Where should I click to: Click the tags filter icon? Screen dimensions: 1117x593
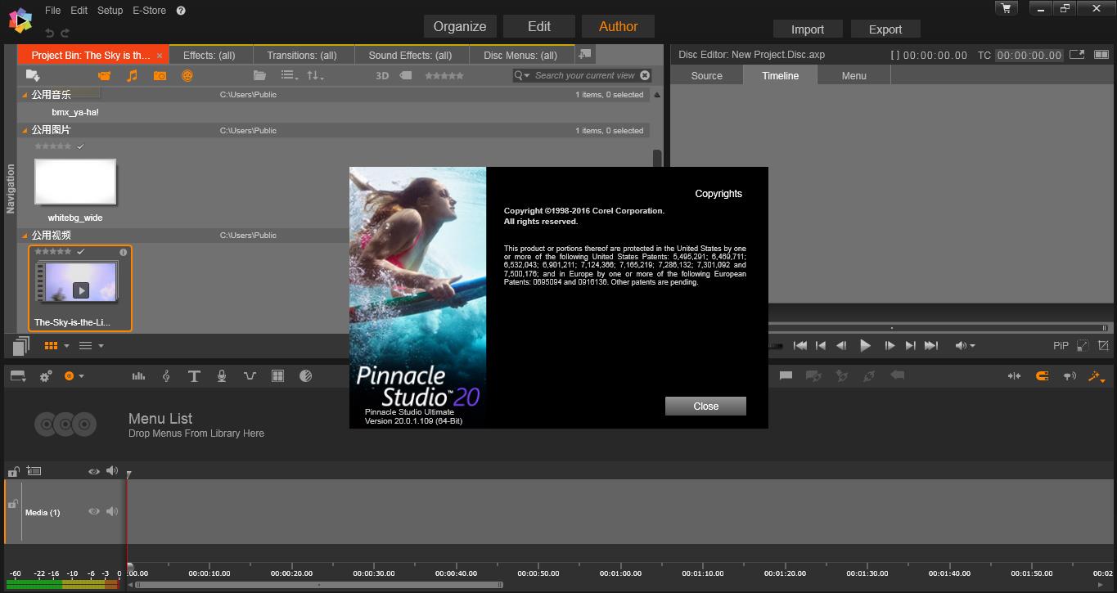(x=405, y=75)
